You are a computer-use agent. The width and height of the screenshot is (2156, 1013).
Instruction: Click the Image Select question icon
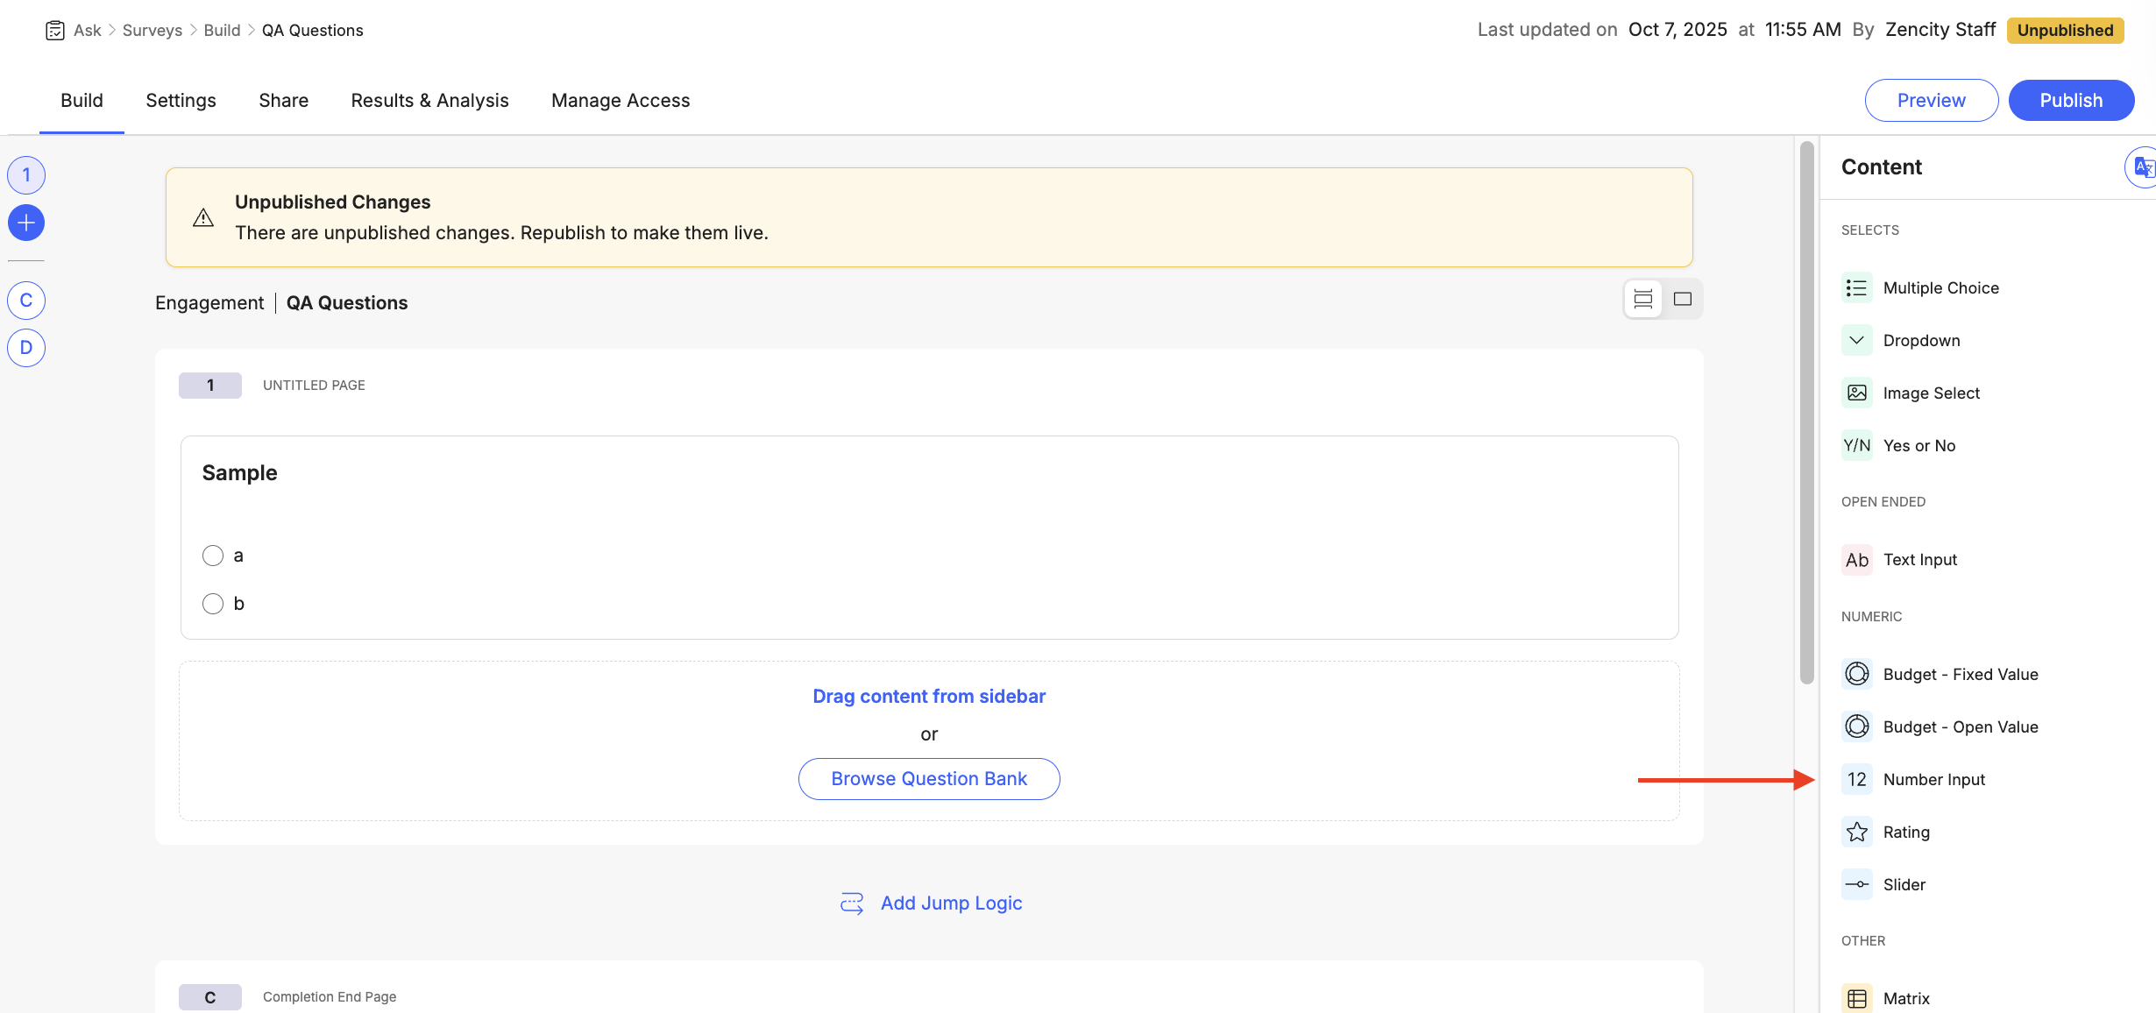pyautogui.click(x=1857, y=393)
